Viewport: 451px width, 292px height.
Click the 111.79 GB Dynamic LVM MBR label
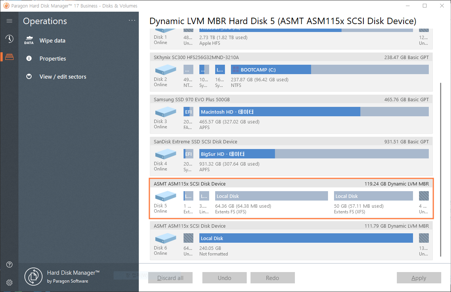tap(396, 226)
